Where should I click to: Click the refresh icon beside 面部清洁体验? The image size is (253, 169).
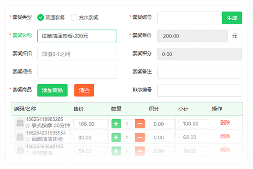pyautogui.click(x=28, y=139)
